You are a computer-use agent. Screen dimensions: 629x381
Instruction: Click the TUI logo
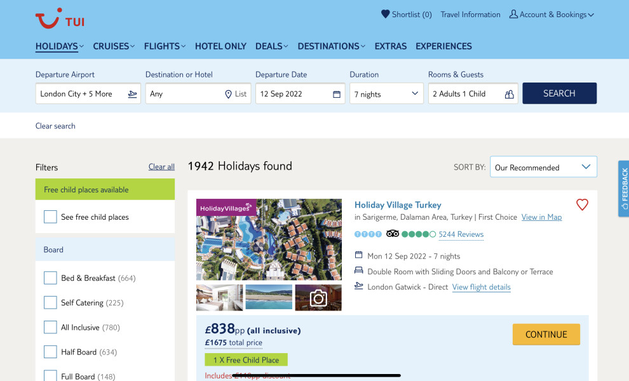(x=60, y=18)
